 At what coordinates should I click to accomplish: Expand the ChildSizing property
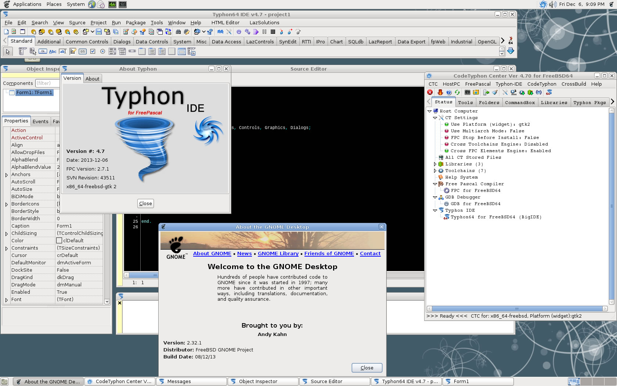7,234
